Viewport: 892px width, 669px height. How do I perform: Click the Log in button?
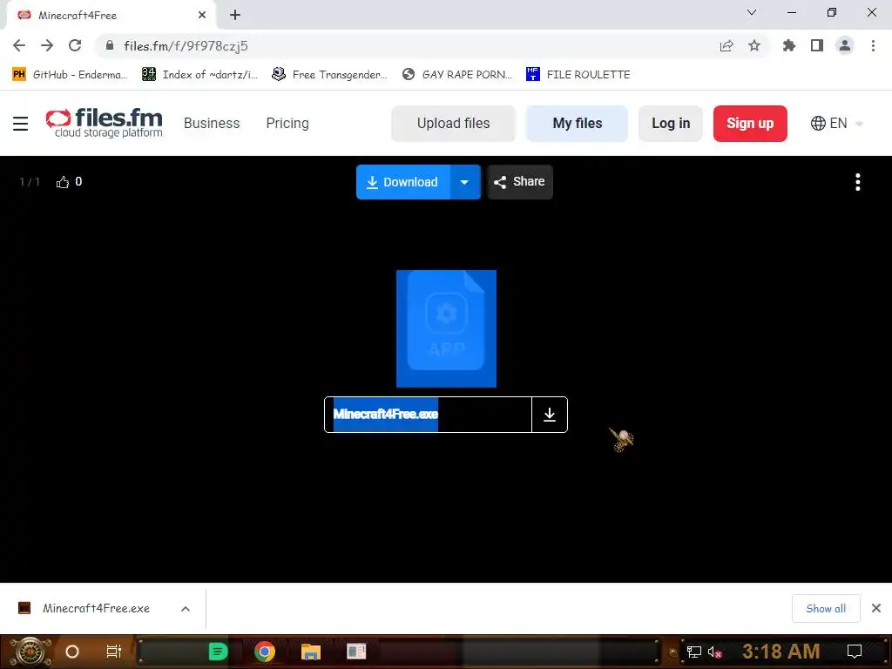tap(671, 124)
